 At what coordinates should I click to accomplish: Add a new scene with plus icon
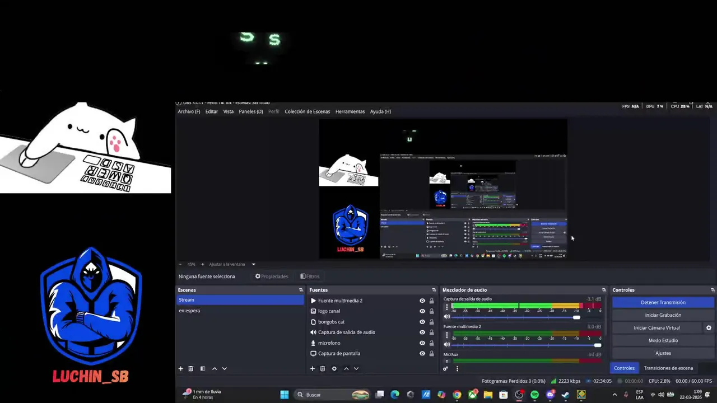pyautogui.click(x=181, y=369)
